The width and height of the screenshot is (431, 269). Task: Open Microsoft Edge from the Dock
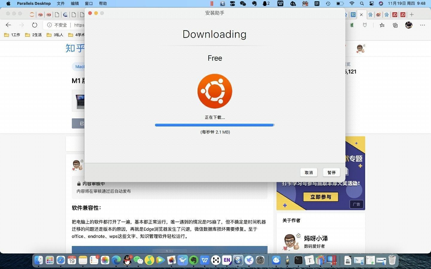click(x=116, y=260)
